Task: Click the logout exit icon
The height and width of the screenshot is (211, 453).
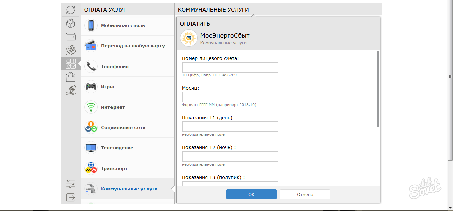Action: [x=71, y=197]
